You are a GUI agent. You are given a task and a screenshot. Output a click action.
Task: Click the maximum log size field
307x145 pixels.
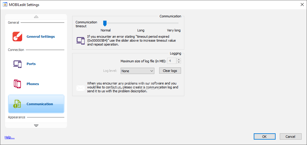coord(172,61)
